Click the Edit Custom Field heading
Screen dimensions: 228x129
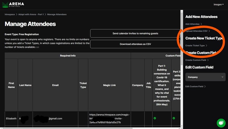click(x=199, y=67)
